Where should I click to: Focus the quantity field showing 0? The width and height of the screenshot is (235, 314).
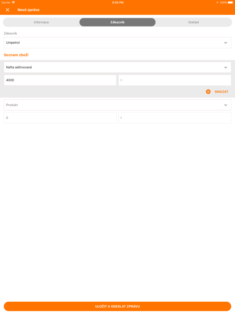60,118
